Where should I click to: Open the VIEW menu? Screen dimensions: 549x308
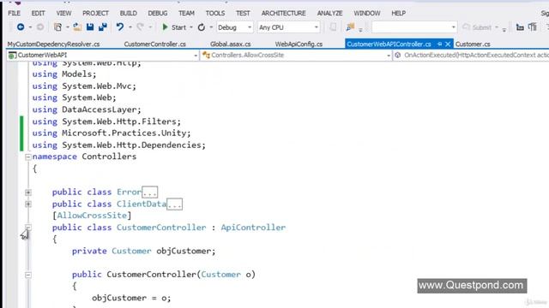(63, 14)
